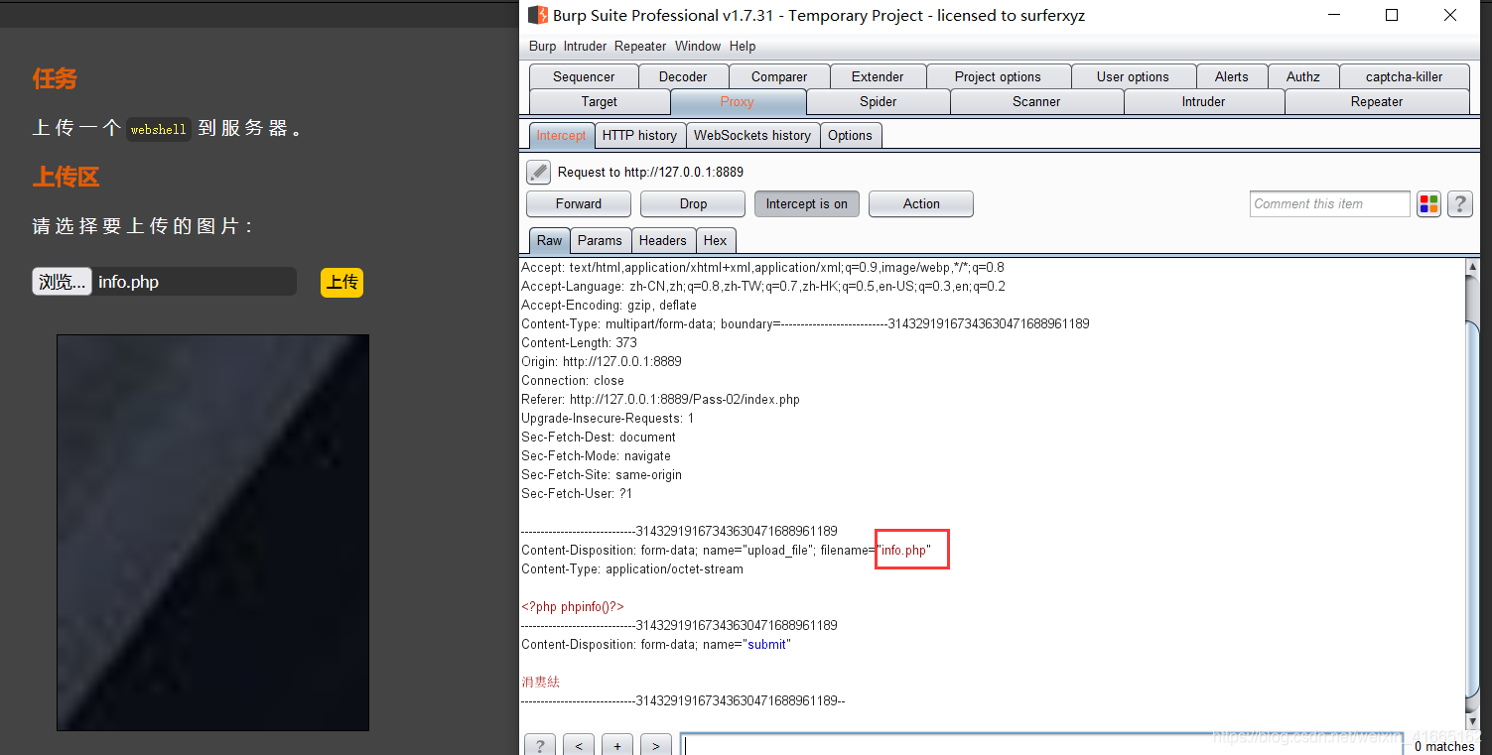Click the webshell code label on page
Viewport: 1492px width, 755px height.
(x=159, y=129)
